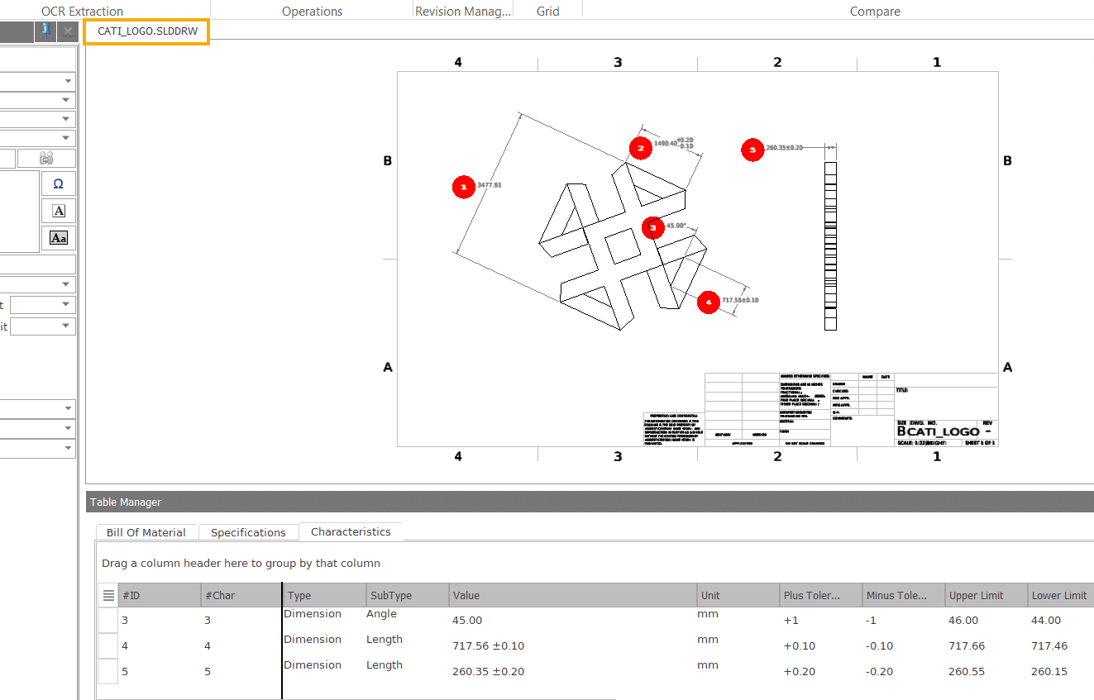This screenshot has width=1094, height=700.
Task: Click red balloon 3 beside the 45.00° dimension
Action: [x=652, y=228]
